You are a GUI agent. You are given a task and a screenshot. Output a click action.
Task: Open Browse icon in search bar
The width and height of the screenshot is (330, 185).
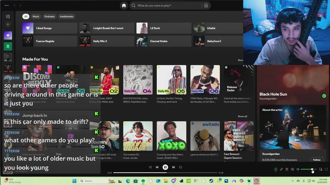[206, 5]
